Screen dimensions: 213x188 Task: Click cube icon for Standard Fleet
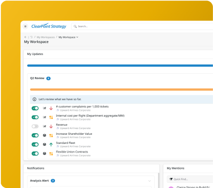pyautogui.click(x=44, y=144)
